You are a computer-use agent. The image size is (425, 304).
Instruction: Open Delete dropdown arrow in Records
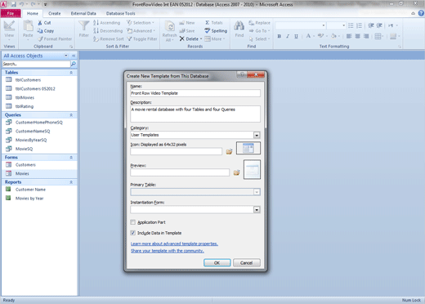(x=201, y=39)
